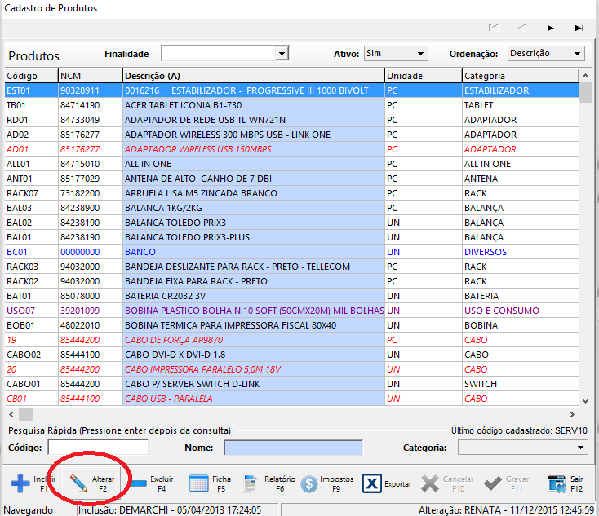Select the BALANCA 1KG/2KG row
This screenshot has height=516, width=599.
click(x=292, y=208)
